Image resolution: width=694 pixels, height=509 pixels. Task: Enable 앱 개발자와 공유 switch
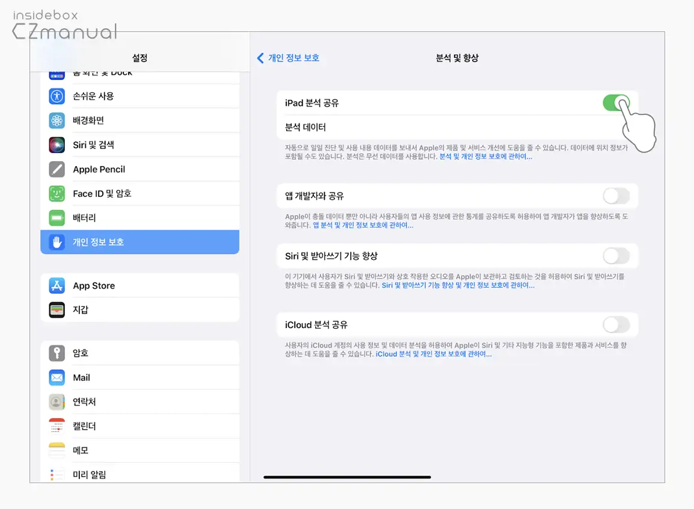(x=616, y=196)
